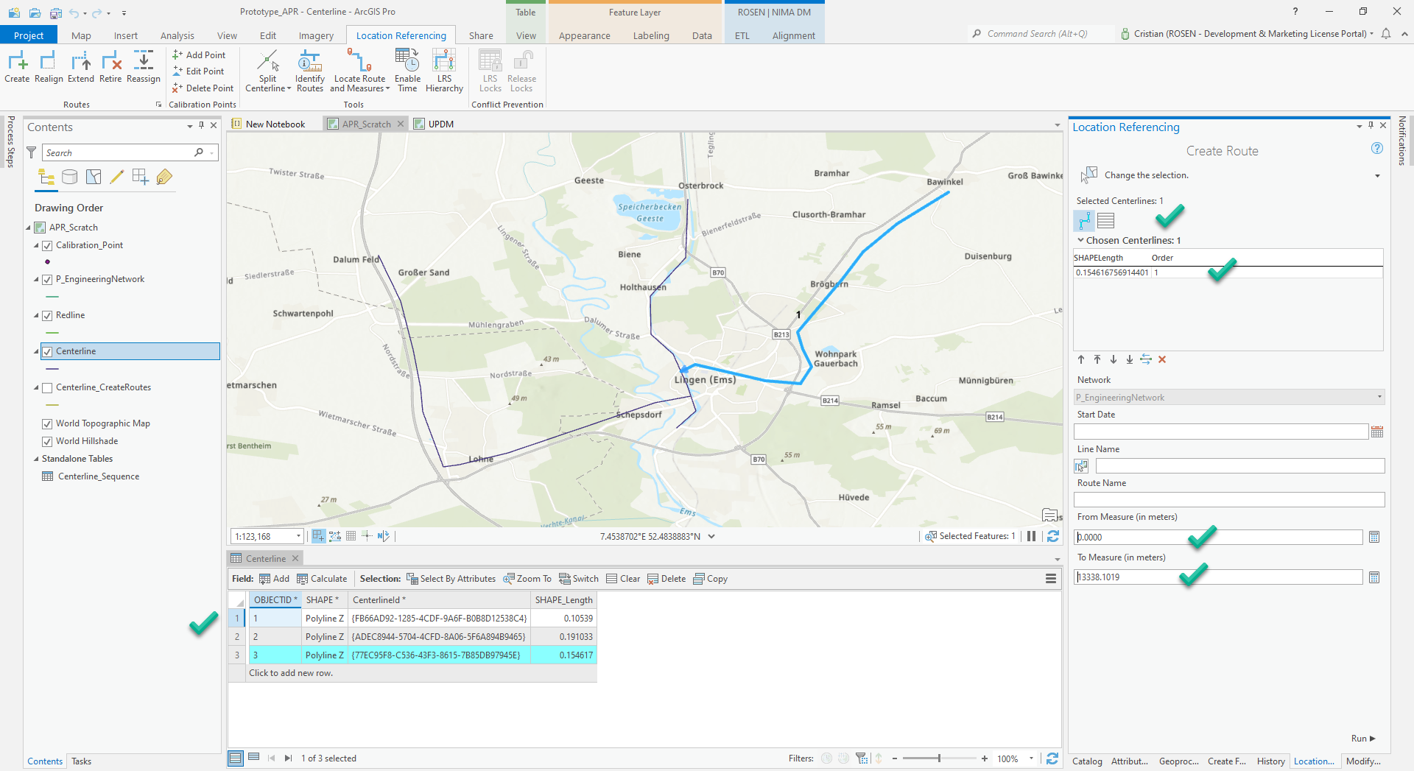The width and height of the screenshot is (1414, 771).
Task: Open the Identify Routes tool
Action: [310, 71]
